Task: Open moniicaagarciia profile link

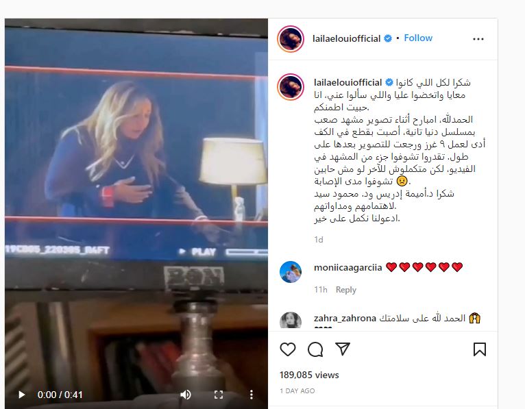Action: (x=348, y=267)
